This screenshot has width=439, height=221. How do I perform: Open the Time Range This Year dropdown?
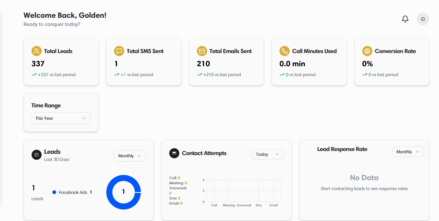point(61,118)
